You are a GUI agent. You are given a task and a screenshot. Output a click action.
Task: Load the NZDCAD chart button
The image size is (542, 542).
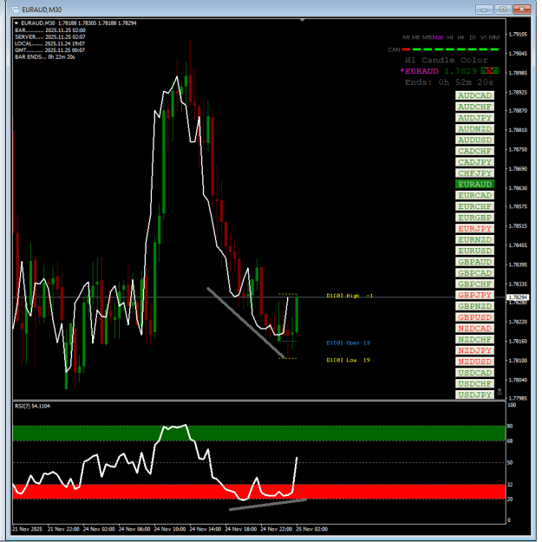pos(474,329)
